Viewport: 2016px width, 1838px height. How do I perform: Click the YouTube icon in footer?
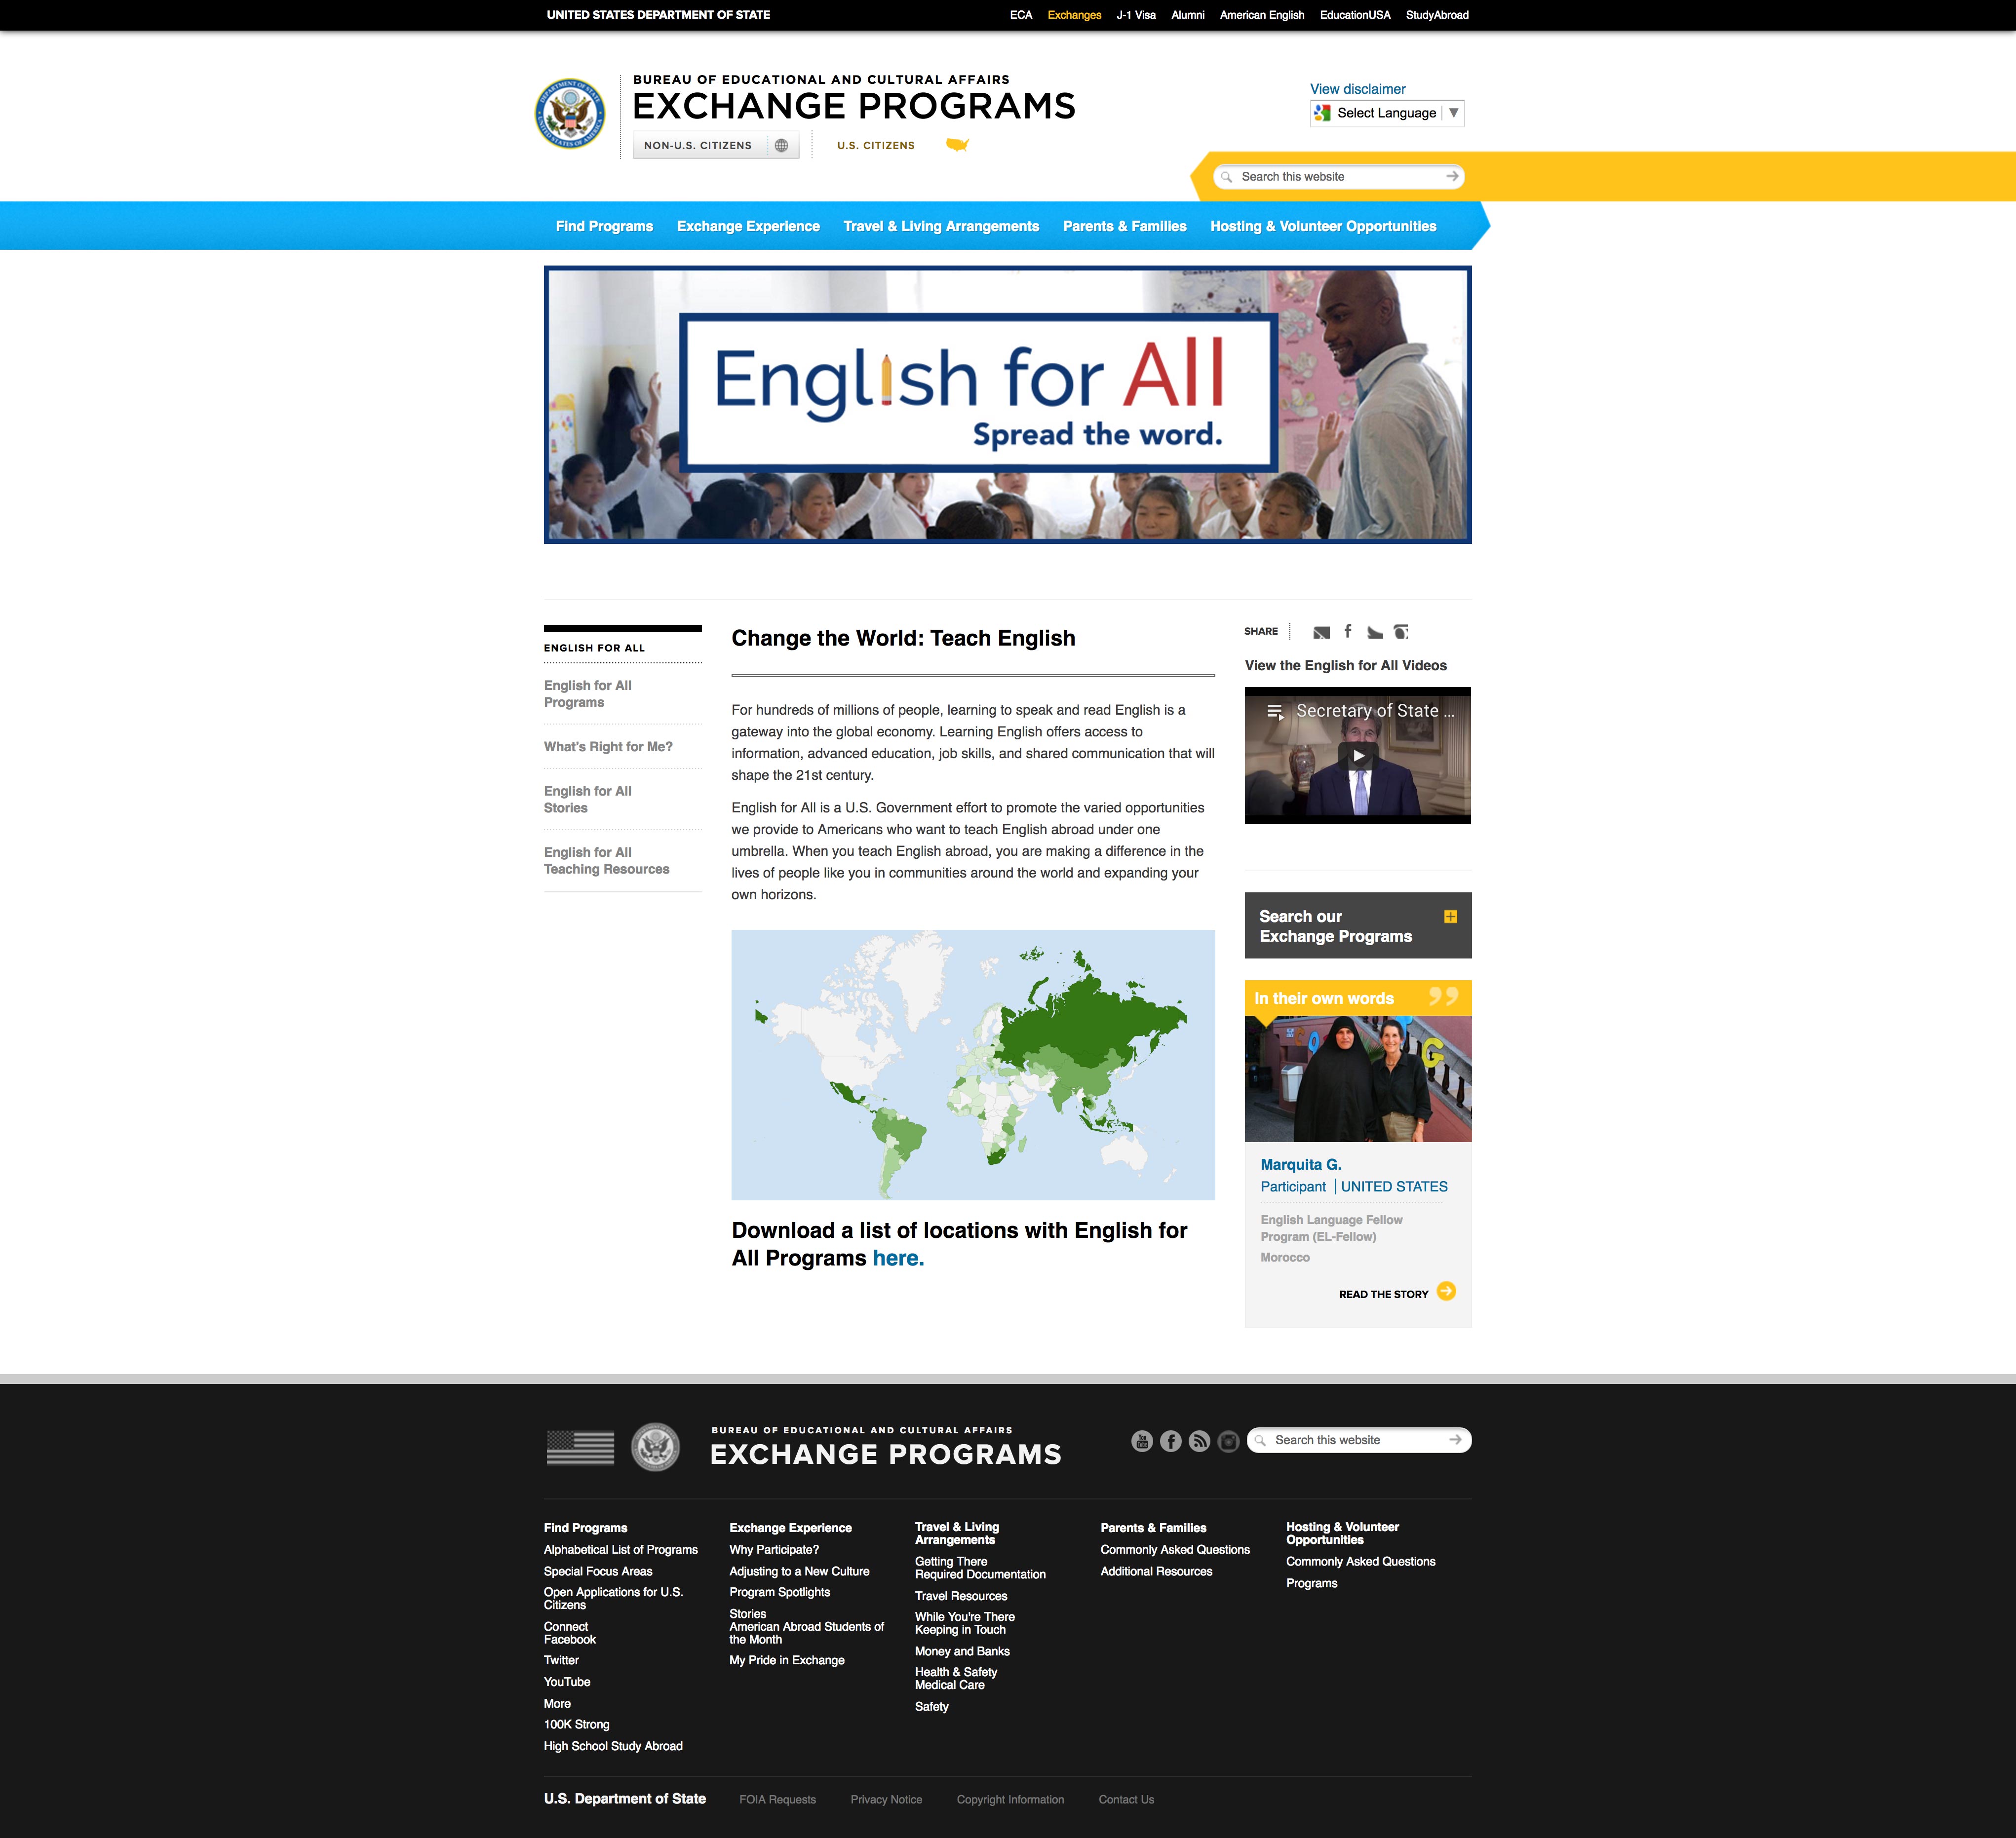(1141, 1441)
